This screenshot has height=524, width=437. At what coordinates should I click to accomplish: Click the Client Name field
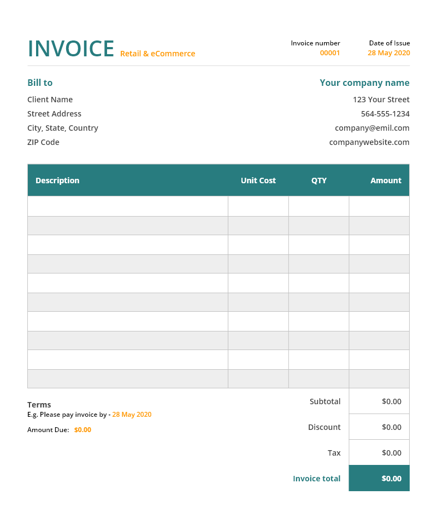click(x=50, y=100)
